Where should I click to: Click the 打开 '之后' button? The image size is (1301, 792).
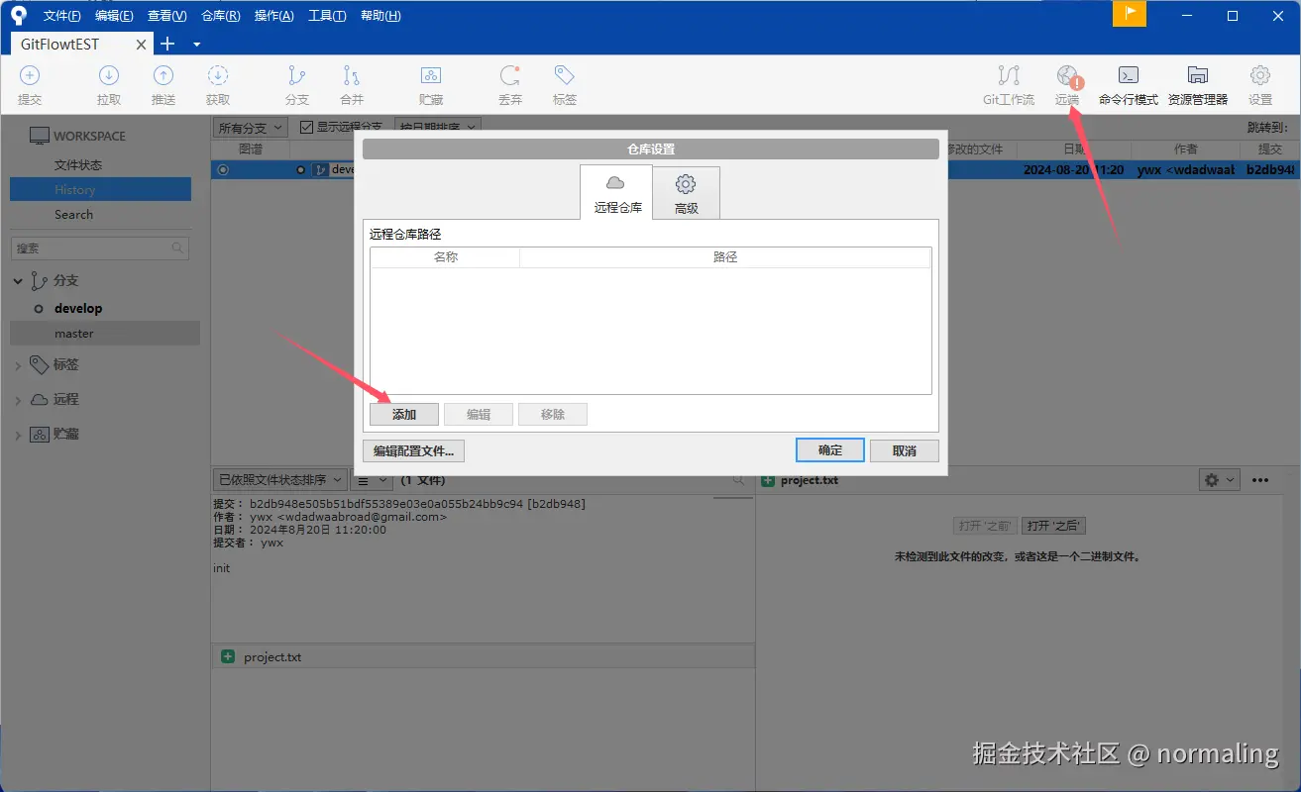1054,526
